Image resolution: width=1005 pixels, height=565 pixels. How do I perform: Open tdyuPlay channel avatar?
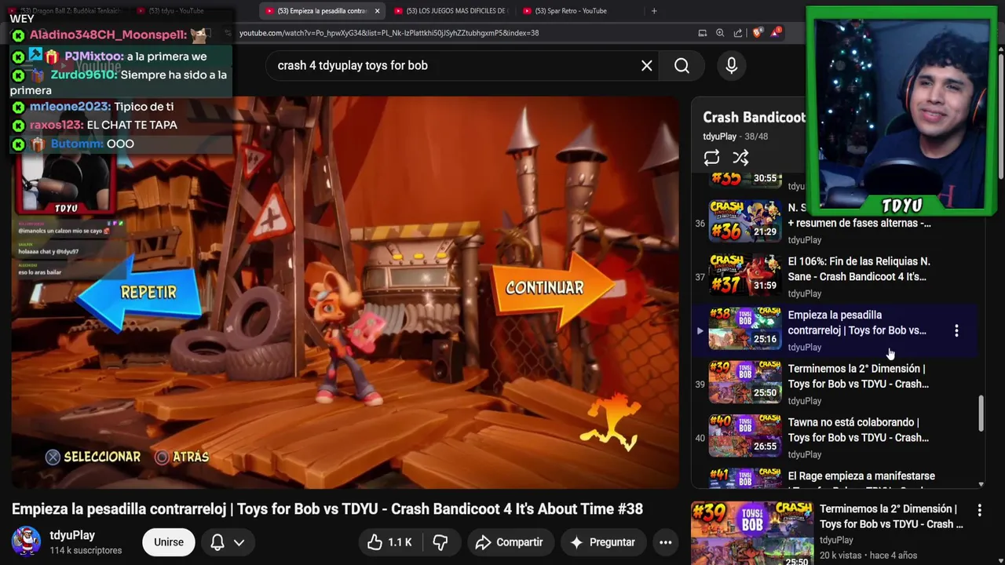click(x=26, y=541)
